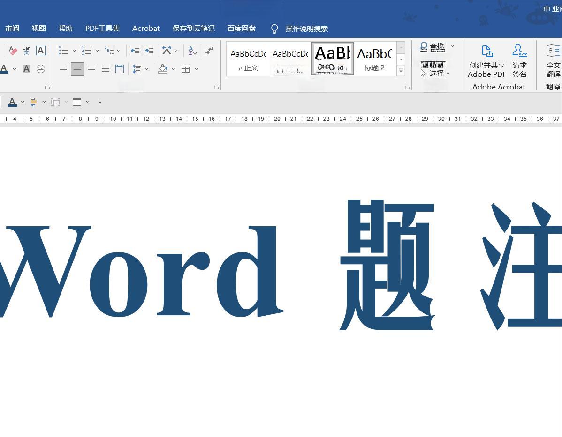
Task: Open the 查找 dropdown arrow
Action: tap(452, 46)
